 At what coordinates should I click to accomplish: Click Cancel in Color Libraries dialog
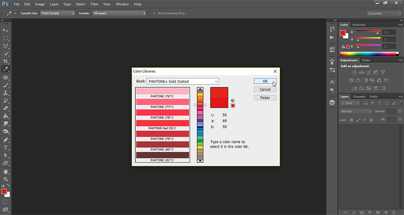pos(265,90)
